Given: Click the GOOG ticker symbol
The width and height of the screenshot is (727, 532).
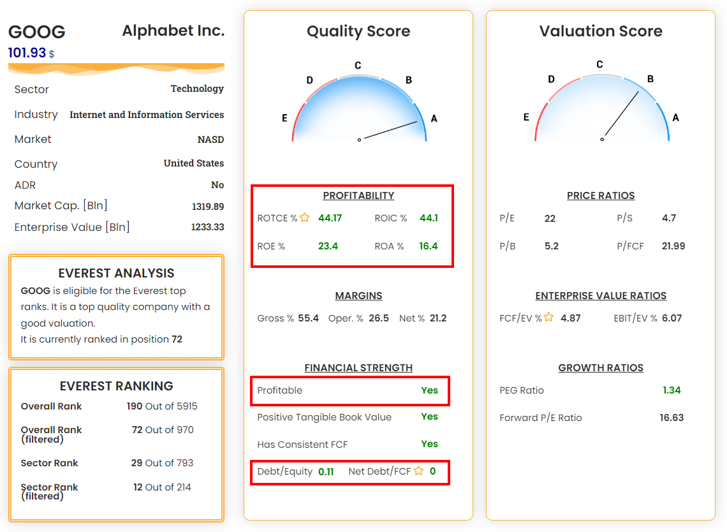Looking at the screenshot, I should click(36, 32).
